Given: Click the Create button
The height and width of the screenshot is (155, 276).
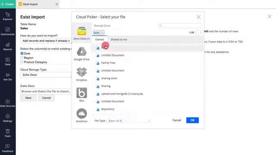Looking at the screenshot, I should pyautogui.click(x=8, y=4).
